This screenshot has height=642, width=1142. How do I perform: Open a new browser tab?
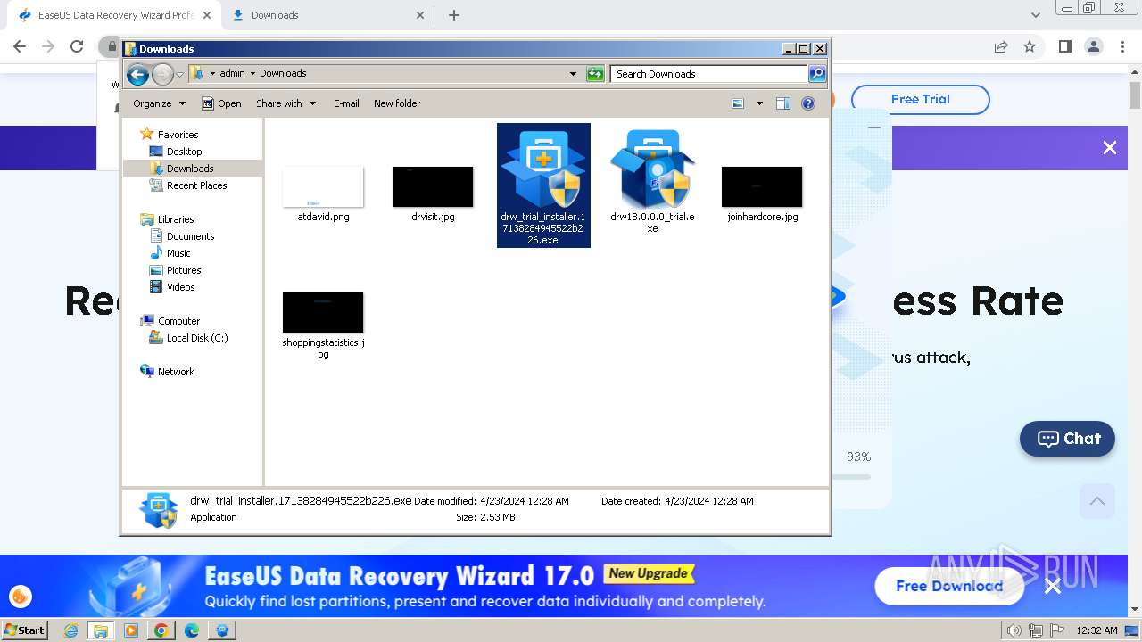[454, 15]
